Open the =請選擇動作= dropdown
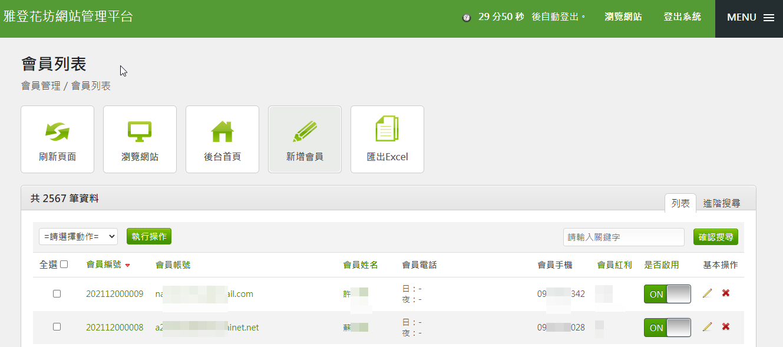 (x=78, y=237)
